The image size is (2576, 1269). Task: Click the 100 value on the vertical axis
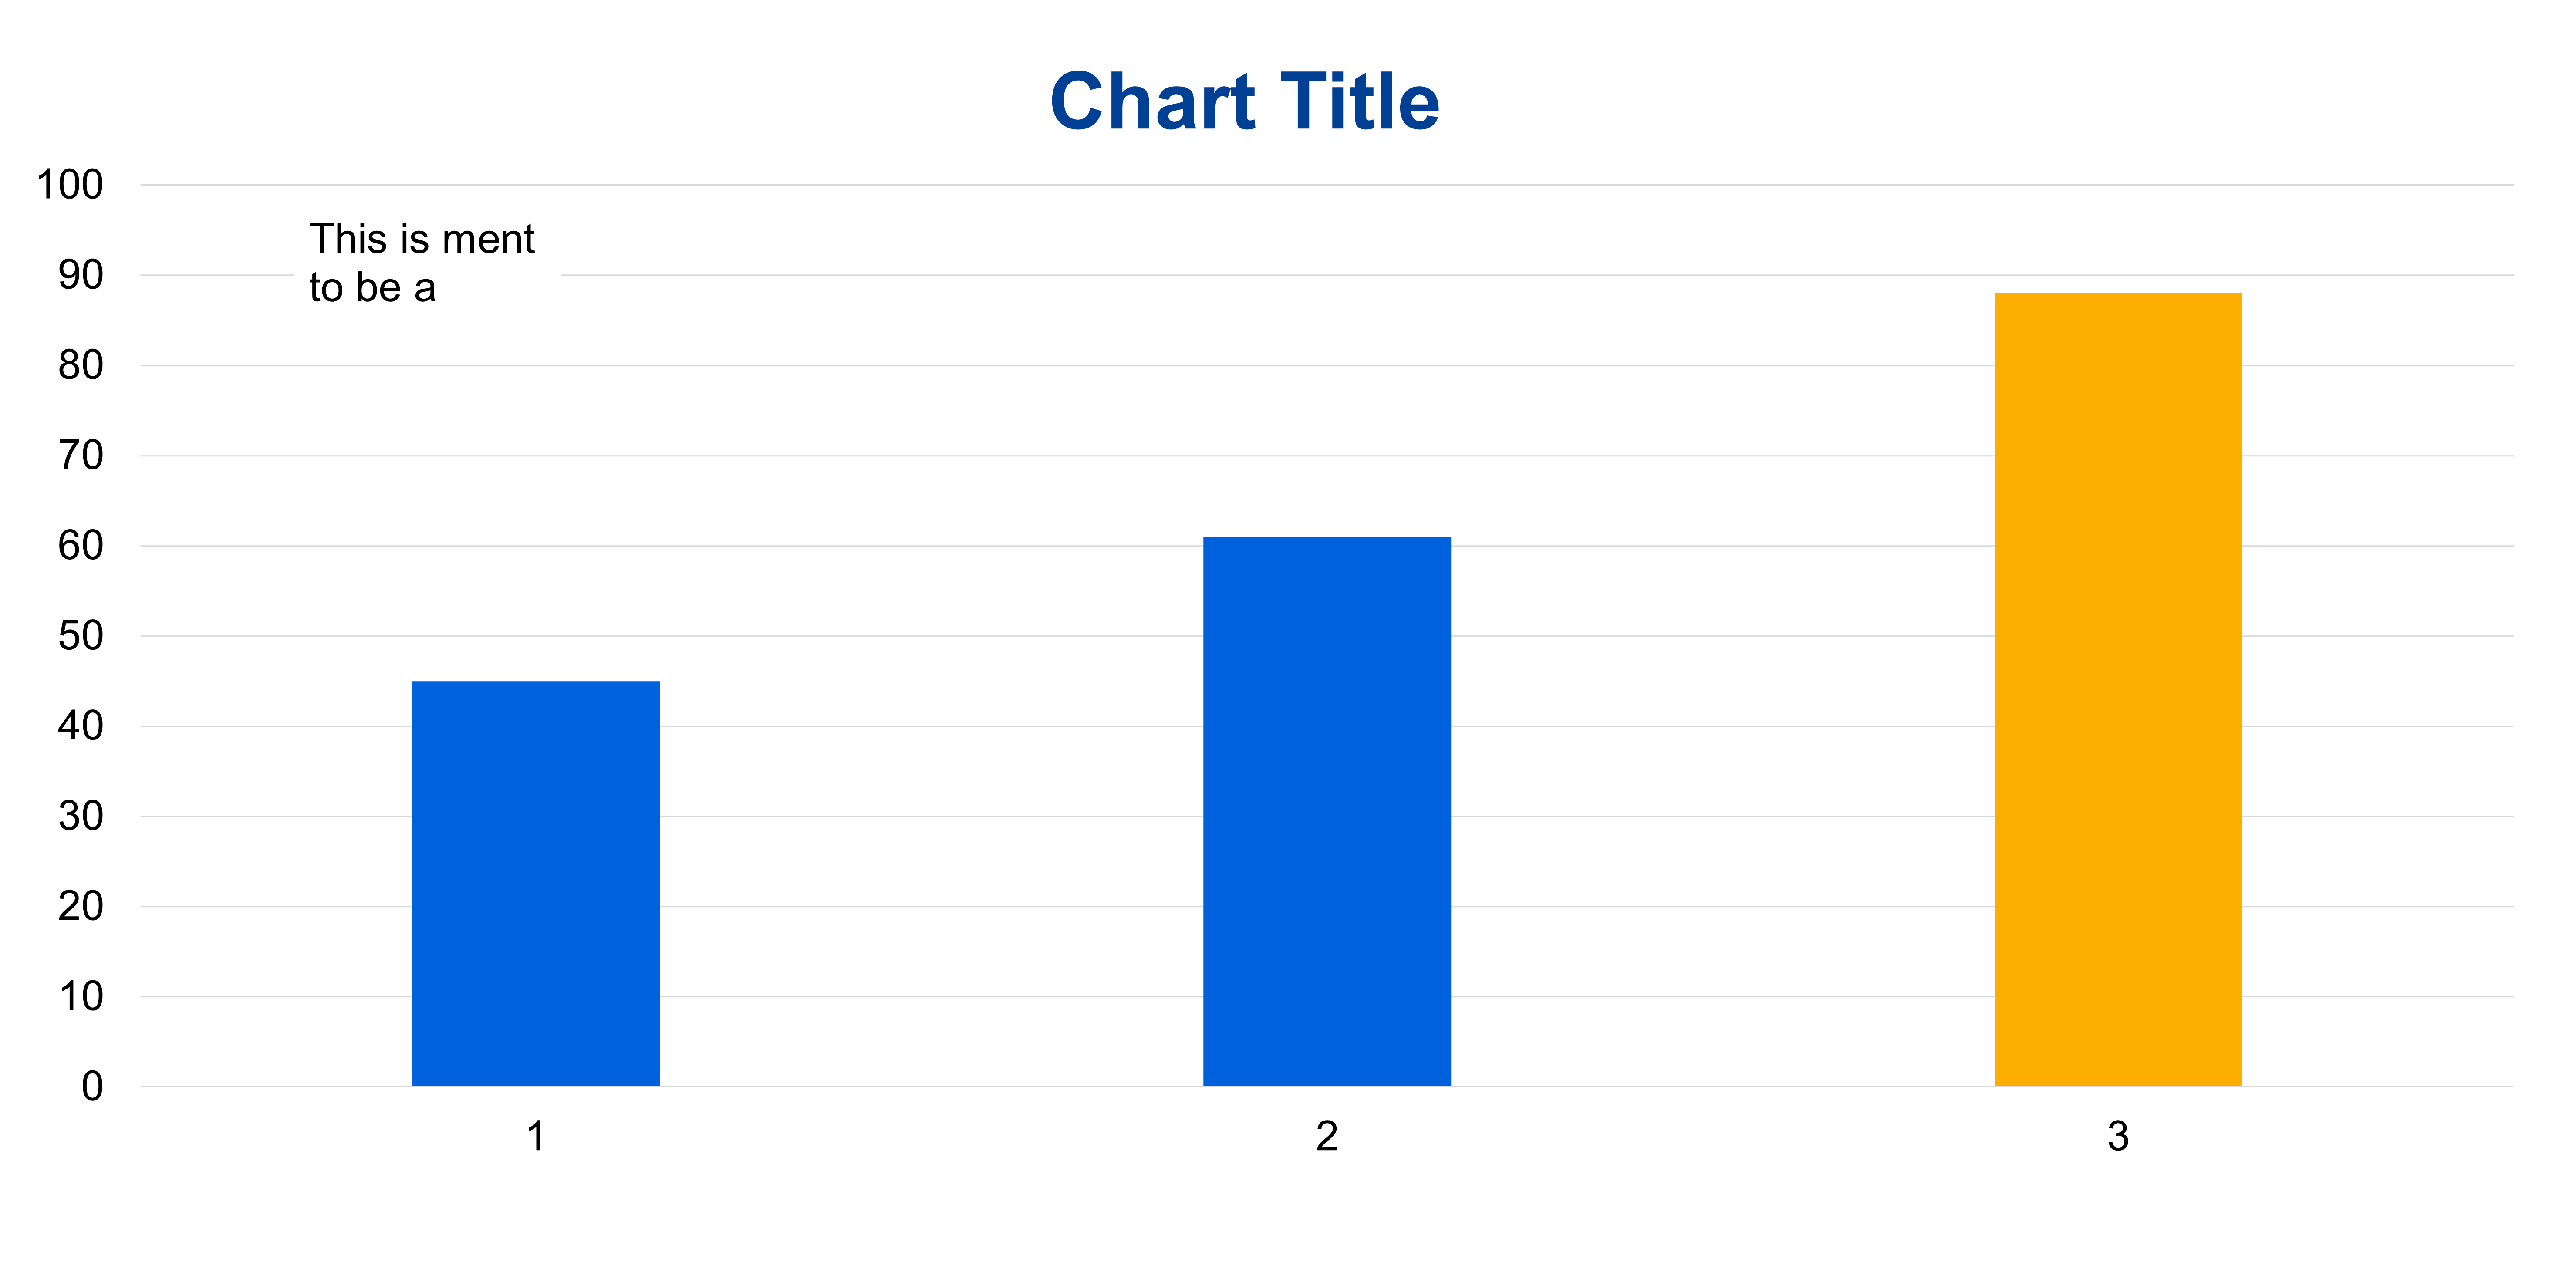point(70,185)
